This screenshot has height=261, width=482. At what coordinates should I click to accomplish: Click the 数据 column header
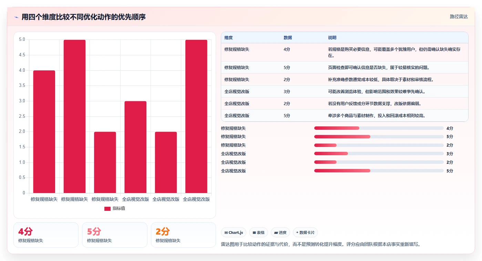pos(288,38)
